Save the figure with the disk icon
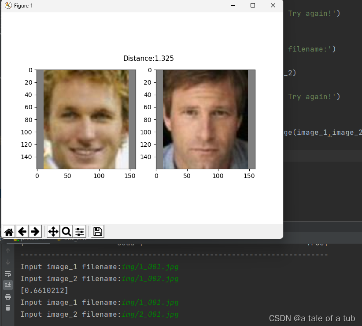The width and height of the screenshot is (362, 326). tap(98, 232)
